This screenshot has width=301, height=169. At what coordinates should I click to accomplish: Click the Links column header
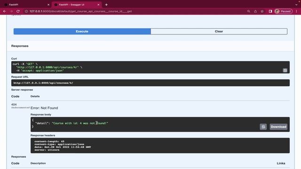click(x=281, y=163)
